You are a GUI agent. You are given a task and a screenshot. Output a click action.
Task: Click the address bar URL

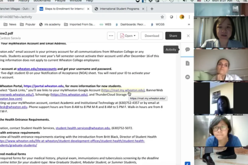pos(16,17)
